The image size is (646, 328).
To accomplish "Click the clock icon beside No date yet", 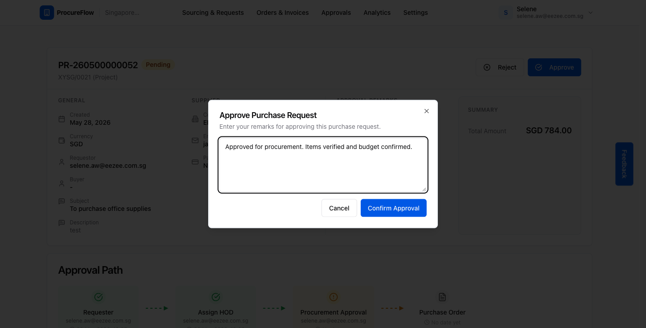I will tap(427, 323).
